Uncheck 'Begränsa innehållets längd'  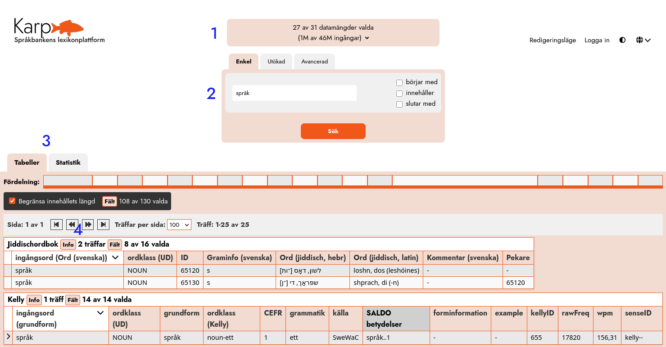click(12, 201)
